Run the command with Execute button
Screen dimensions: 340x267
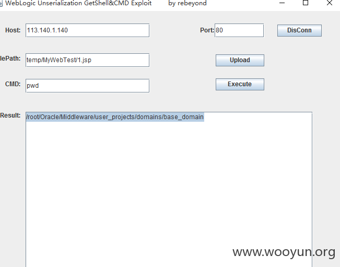pyautogui.click(x=240, y=84)
